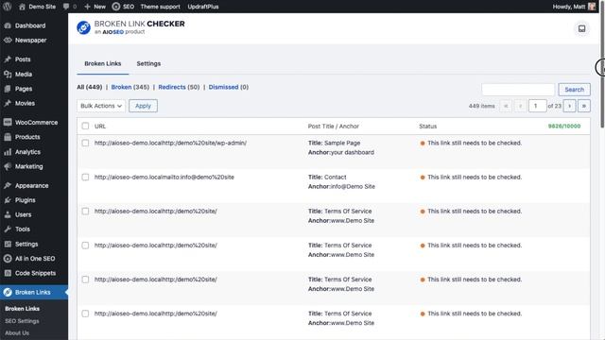Click the current page number field
605x340 pixels.
pyautogui.click(x=538, y=106)
